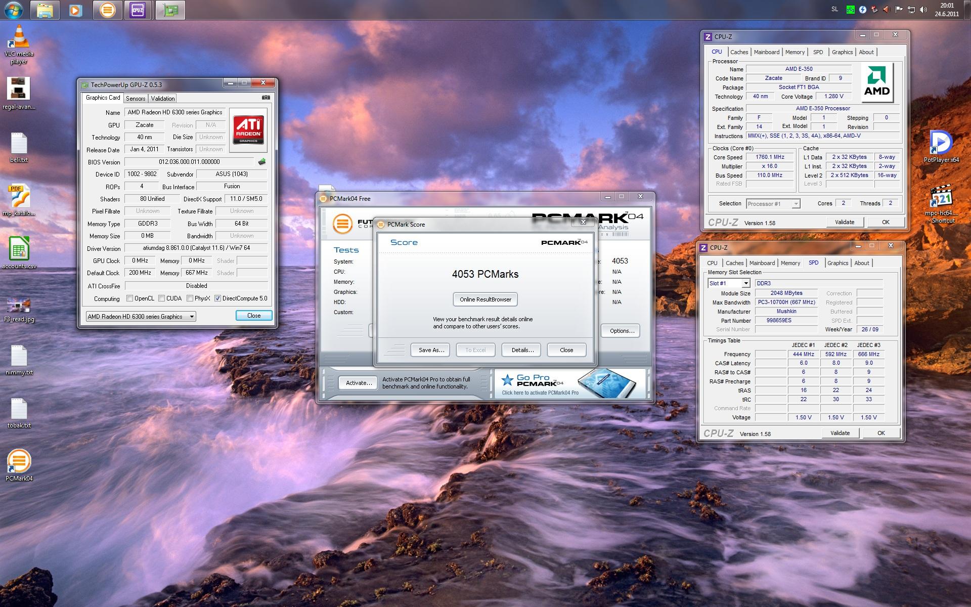Viewport: 971px width, 607px height.
Task: Switch to PCMark04 taskbar button
Action: click(107, 10)
